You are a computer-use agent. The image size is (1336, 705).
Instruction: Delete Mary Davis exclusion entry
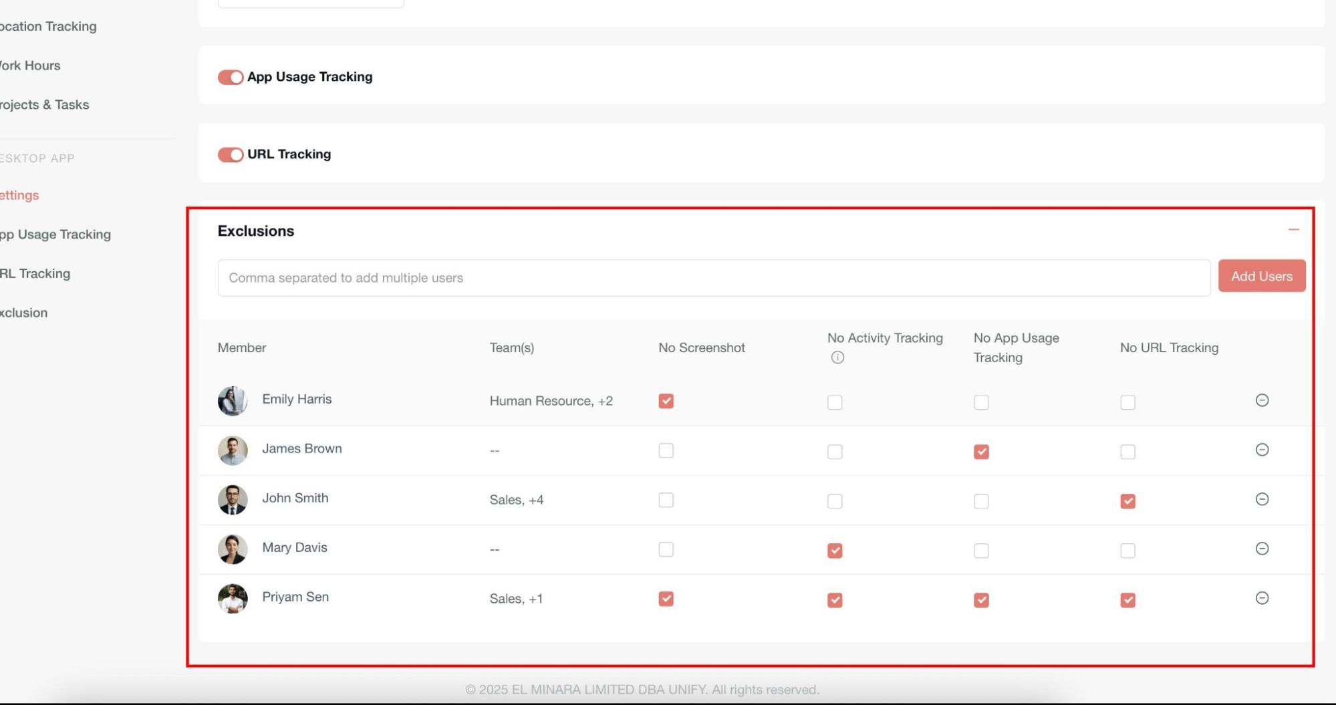pos(1261,549)
